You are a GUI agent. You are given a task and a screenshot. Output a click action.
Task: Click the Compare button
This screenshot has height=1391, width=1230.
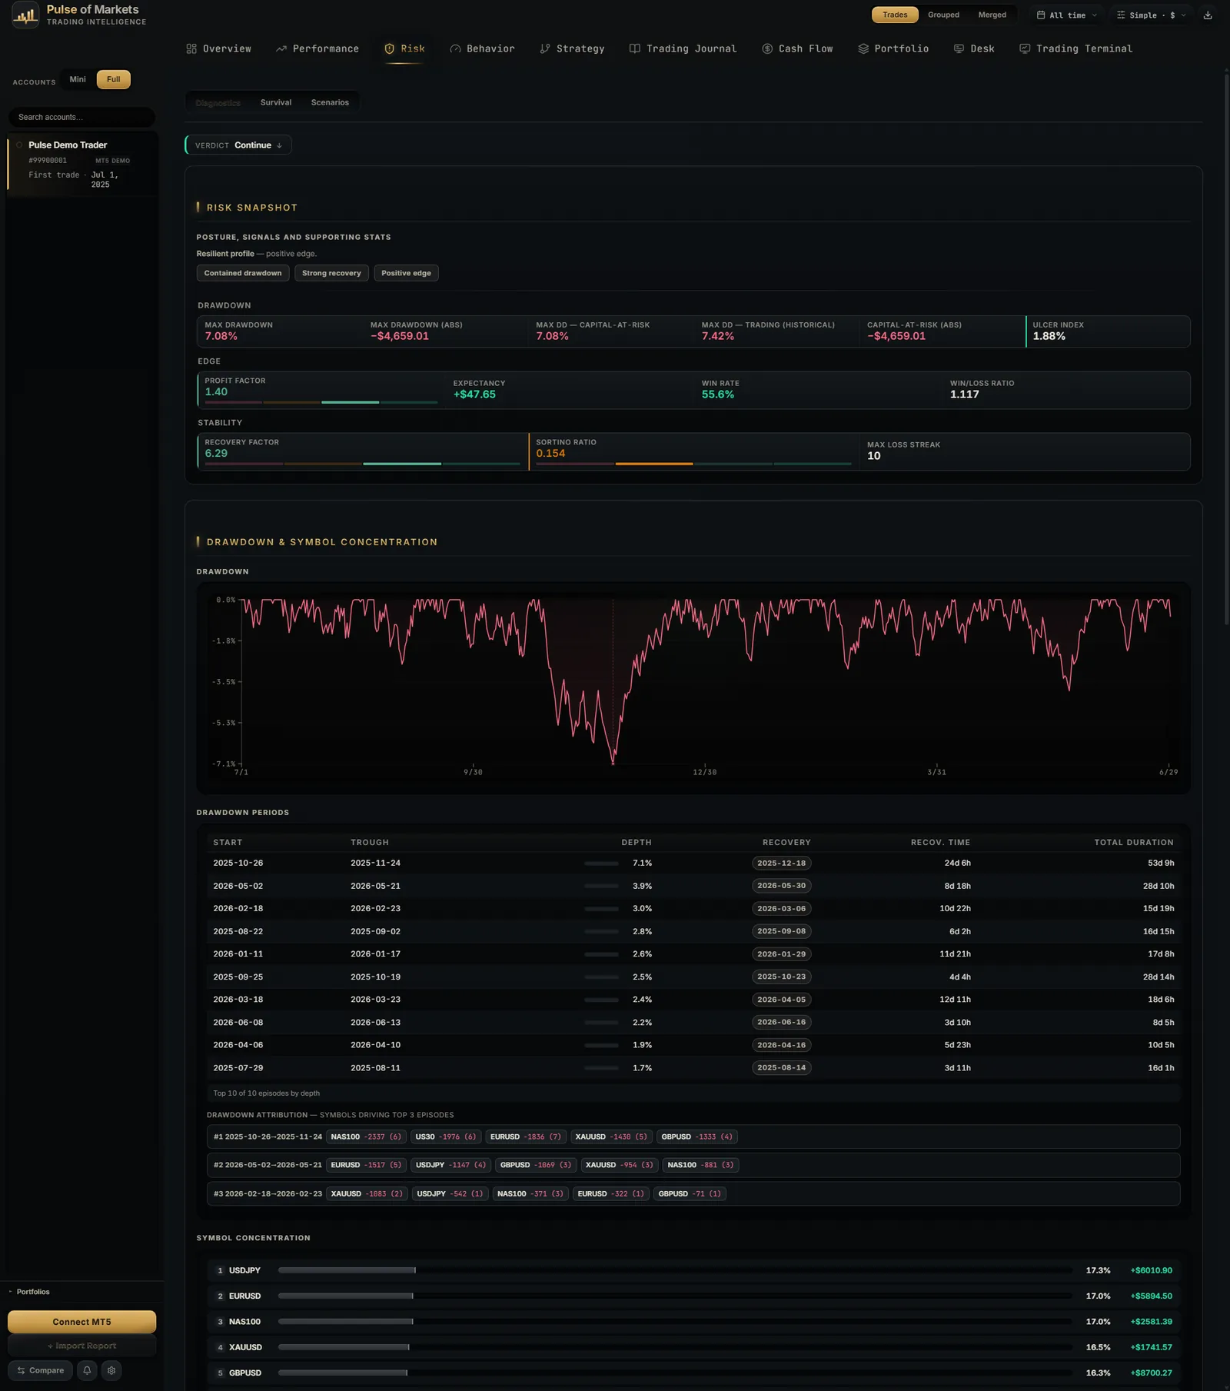tap(41, 1370)
